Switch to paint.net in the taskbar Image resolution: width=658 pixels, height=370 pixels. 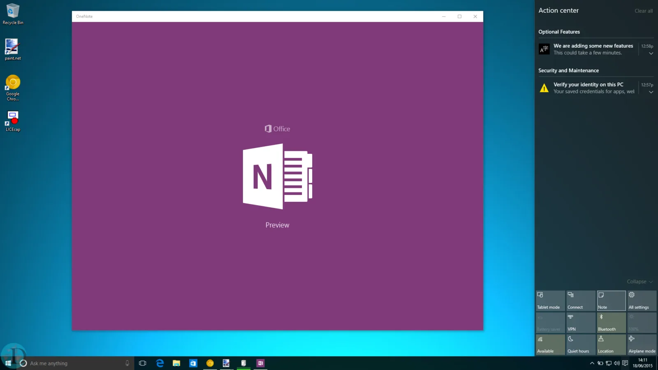tap(227, 363)
